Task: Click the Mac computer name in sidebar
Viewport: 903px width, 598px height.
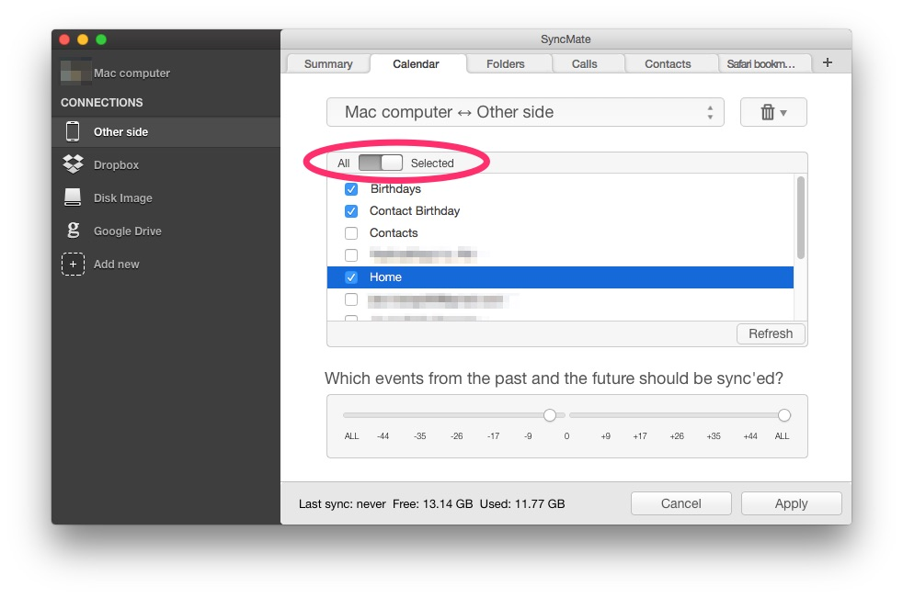Action: pyautogui.click(x=131, y=73)
